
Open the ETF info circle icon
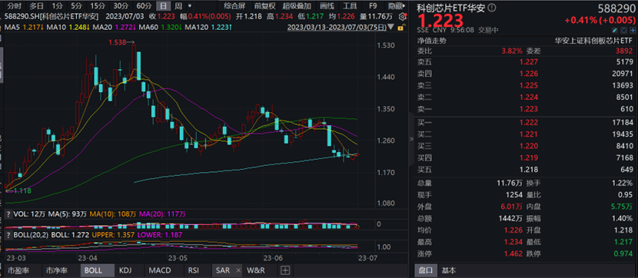(492, 8)
